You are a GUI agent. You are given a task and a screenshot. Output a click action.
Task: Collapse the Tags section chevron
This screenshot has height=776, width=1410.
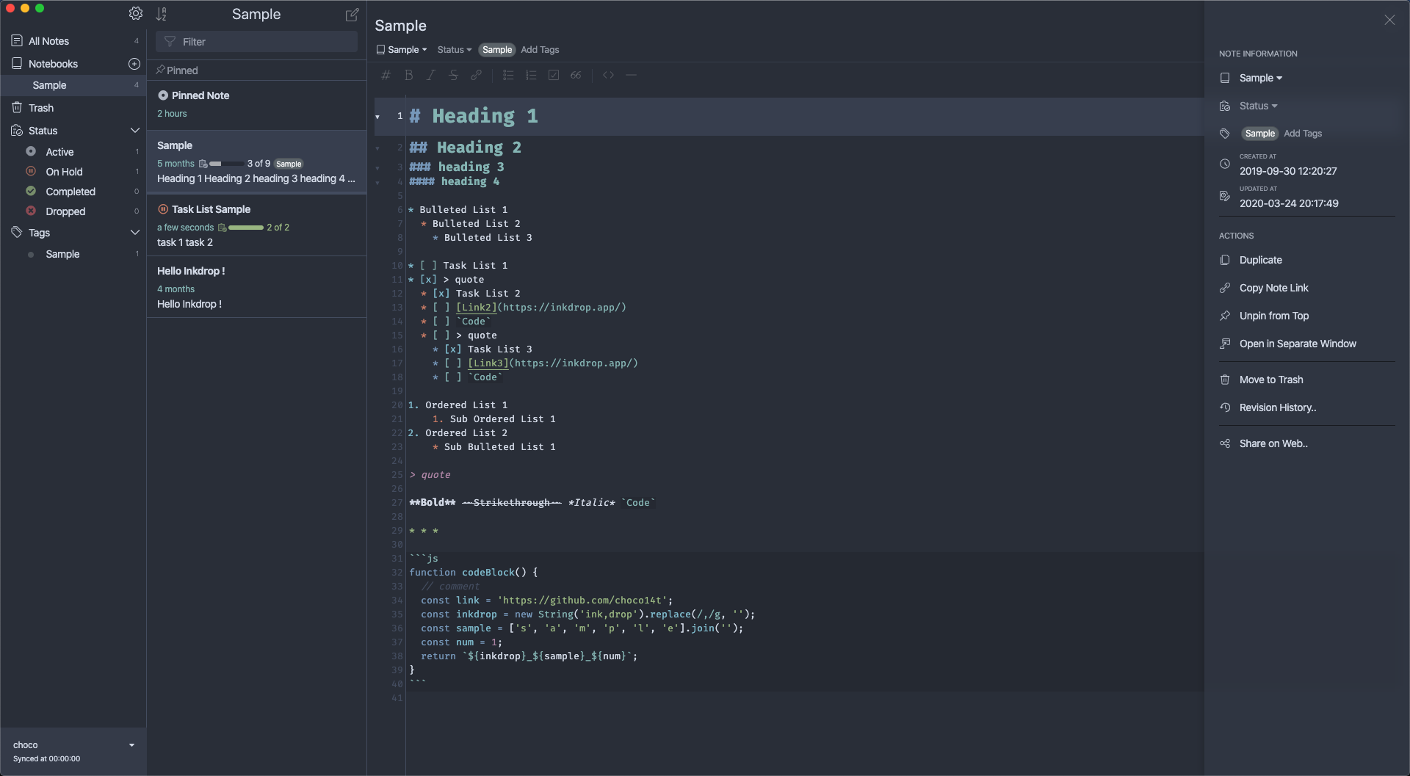[134, 233]
